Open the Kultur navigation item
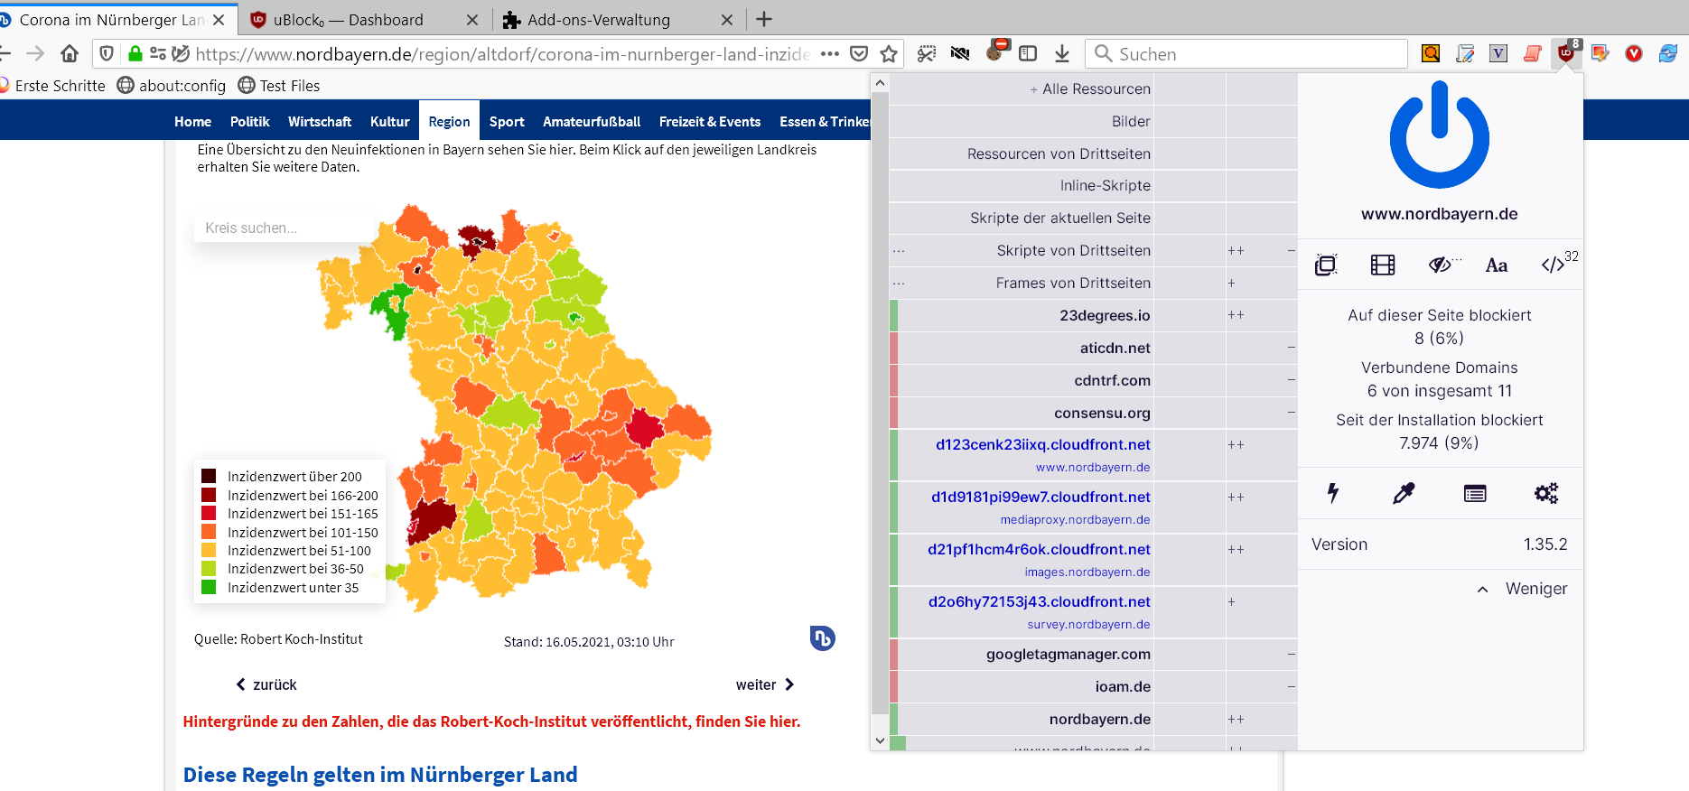Viewport: 1689px width, 791px height. [x=389, y=121]
